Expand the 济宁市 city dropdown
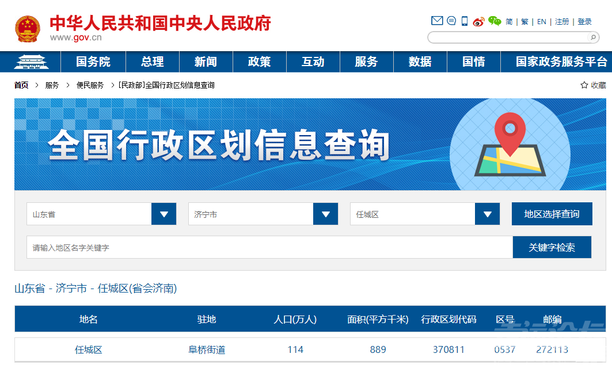Screen dimensions: 612x369 pos(325,214)
